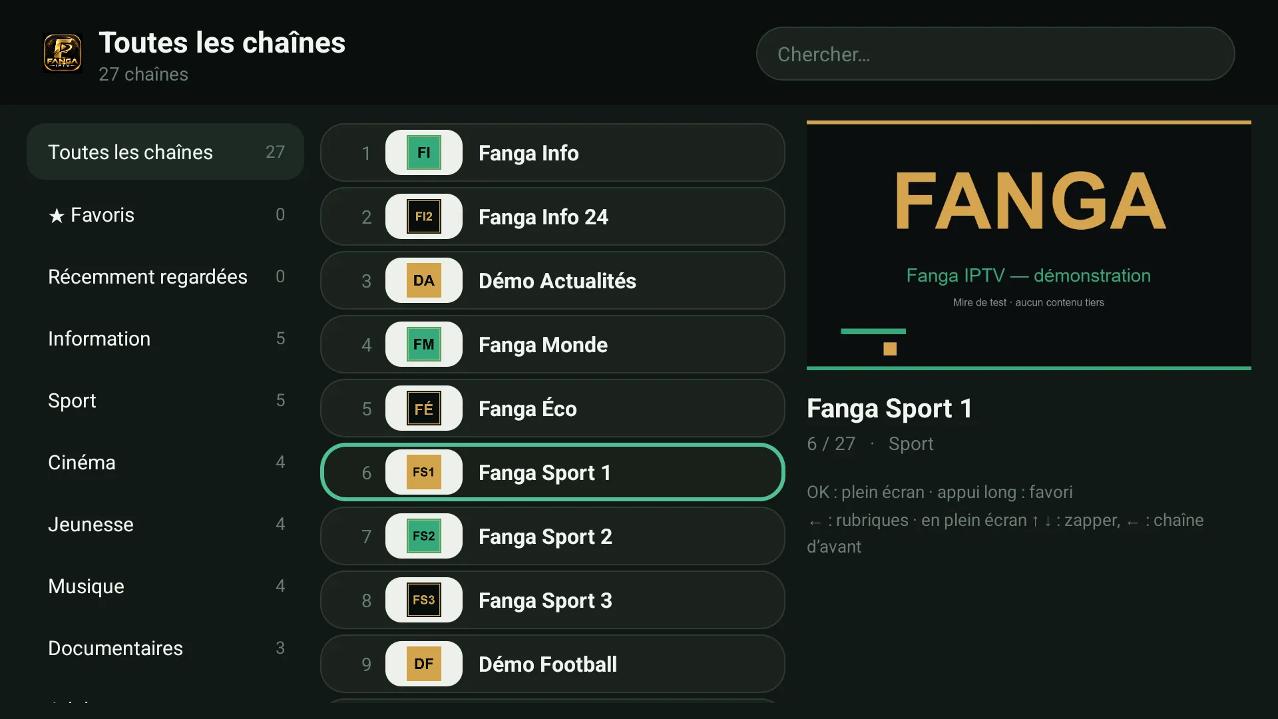Open the Cinéma category
Image resolution: width=1278 pixels, height=719 pixels.
[165, 462]
